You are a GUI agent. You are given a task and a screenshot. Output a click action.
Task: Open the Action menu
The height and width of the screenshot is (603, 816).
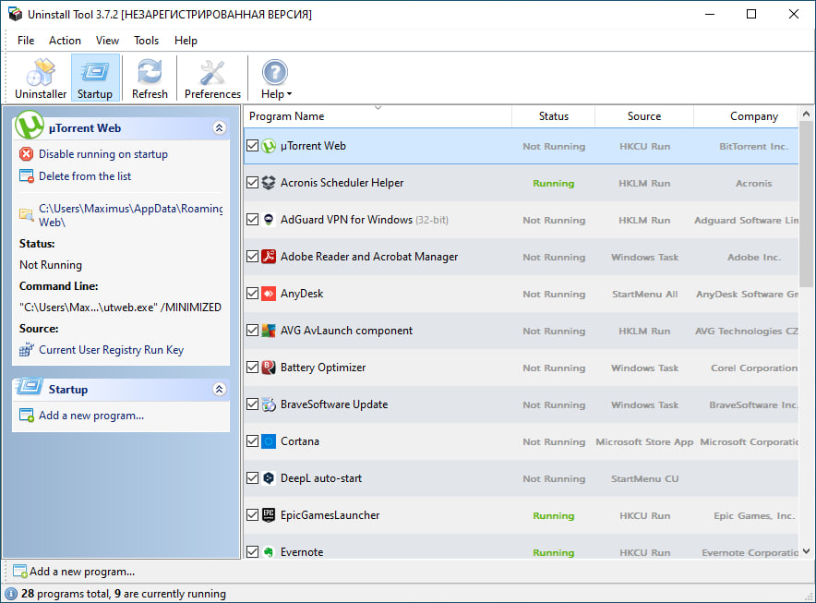click(65, 41)
